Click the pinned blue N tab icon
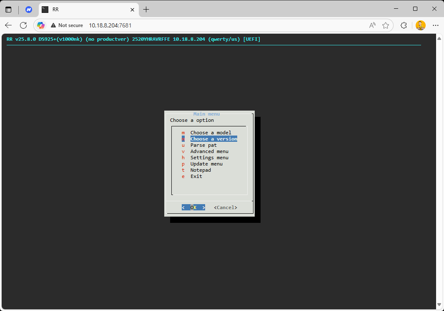Image resolution: width=444 pixels, height=311 pixels. tap(29, 10)
